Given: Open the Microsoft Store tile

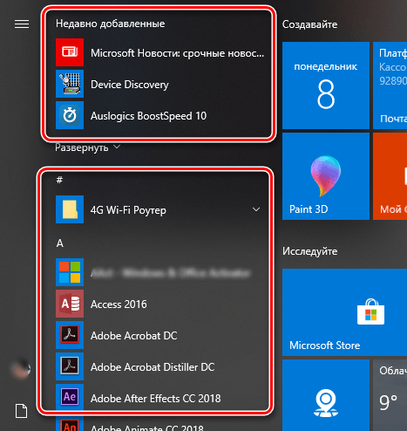Looking at the screenshot, I should click(344, 312).
